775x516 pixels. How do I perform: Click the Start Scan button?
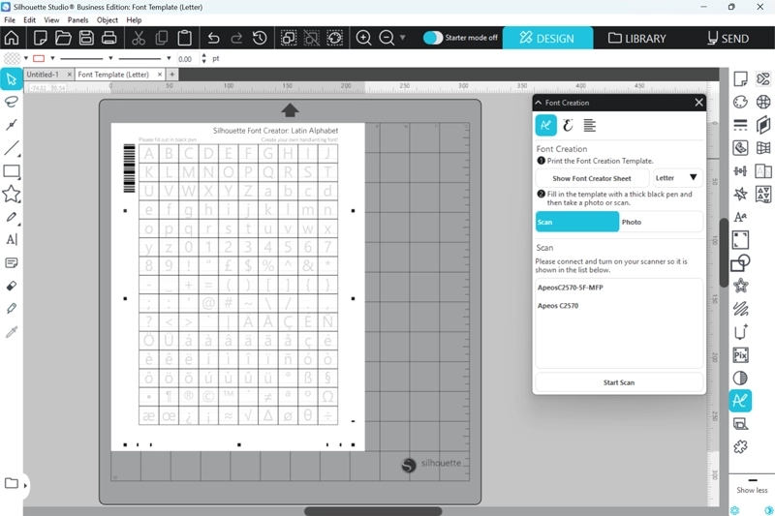coord(619,382)
